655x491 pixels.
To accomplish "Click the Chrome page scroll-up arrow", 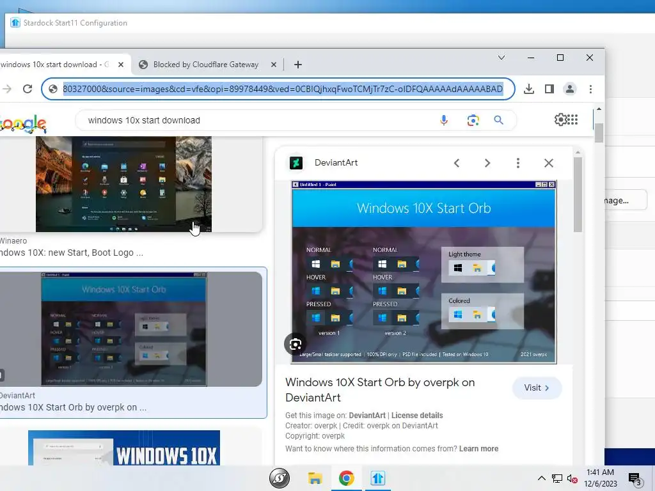I will pyautogui.click(x=599, y=109).
